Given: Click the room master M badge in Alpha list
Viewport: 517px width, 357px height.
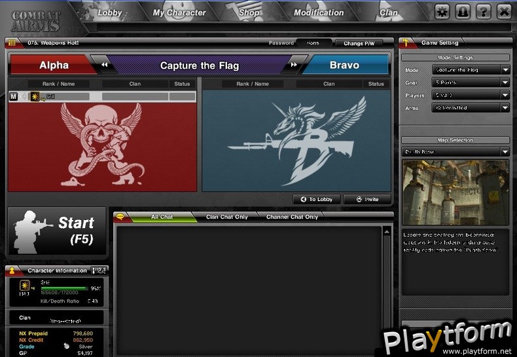Looking at the screenshot, I should pos(13,96).
